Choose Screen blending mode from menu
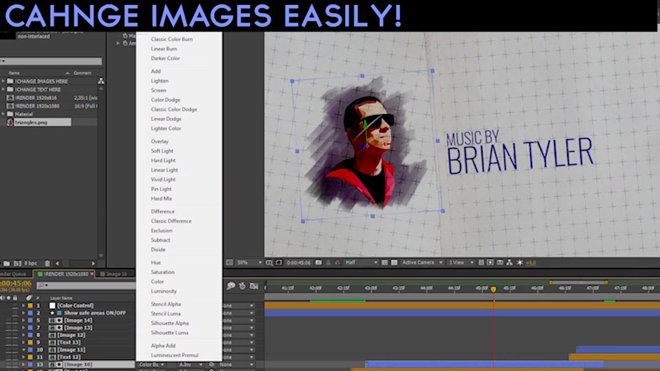 158,90
